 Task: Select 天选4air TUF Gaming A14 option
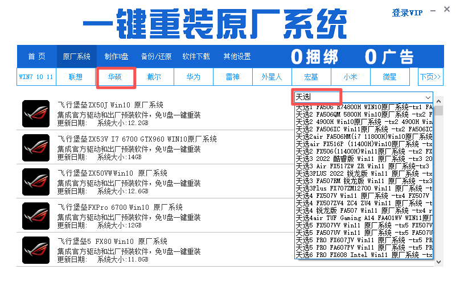tap(364, 218)
